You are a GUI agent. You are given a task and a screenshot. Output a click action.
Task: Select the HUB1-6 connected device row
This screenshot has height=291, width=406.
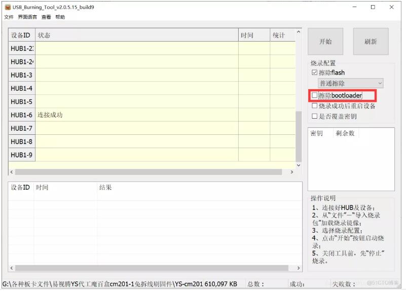pos(137,115)
